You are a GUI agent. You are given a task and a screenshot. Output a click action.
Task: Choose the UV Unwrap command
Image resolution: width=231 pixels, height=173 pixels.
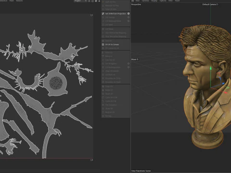click(x=110, y=17)
